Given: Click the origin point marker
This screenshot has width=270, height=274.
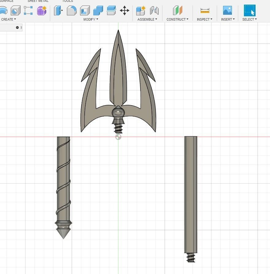Looking at the screenshot, I should [118, 137].
